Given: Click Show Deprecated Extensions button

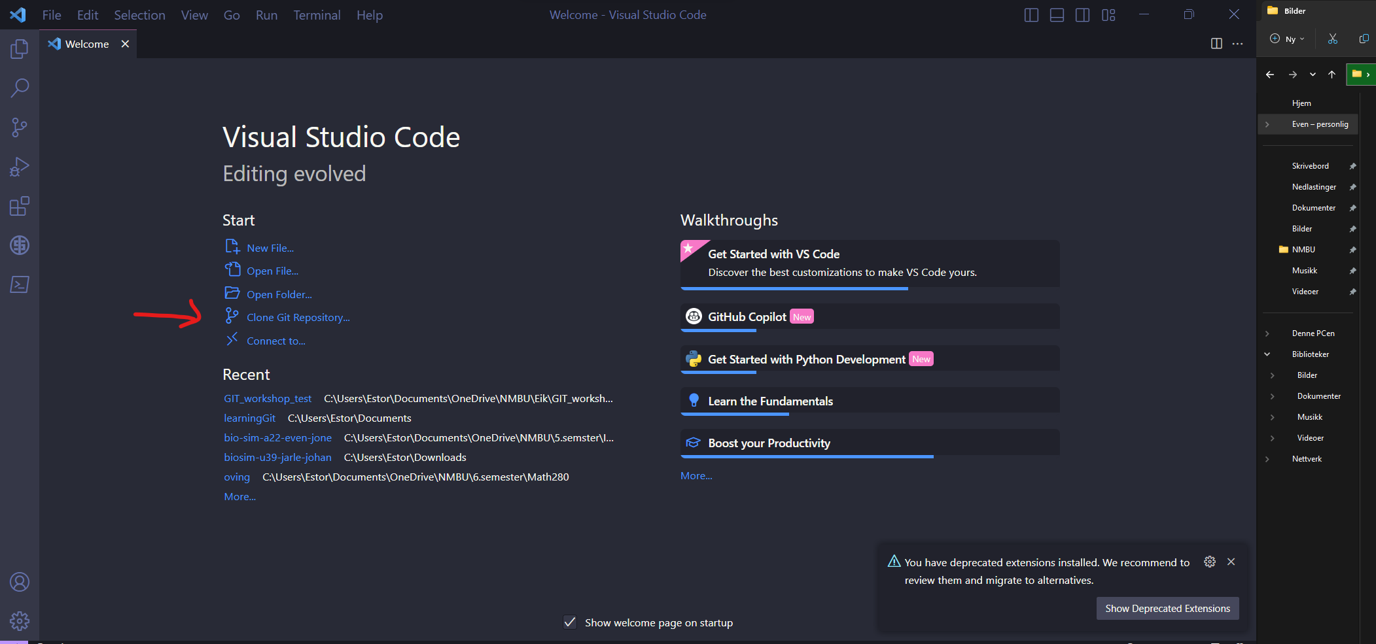Looking at the screenshot, I should pyautogui.click(x=1167, y=608).
